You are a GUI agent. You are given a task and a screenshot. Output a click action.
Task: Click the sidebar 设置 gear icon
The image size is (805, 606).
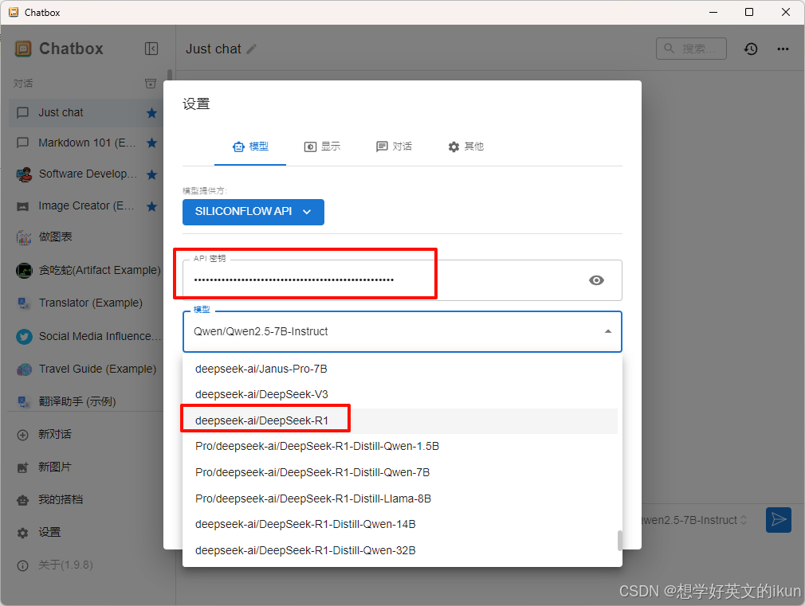[22, 533]
